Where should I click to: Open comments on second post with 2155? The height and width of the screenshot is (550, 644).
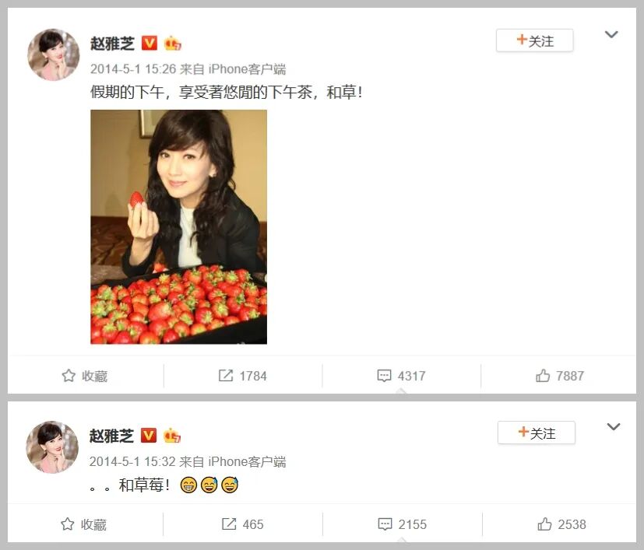click(402, 524)
